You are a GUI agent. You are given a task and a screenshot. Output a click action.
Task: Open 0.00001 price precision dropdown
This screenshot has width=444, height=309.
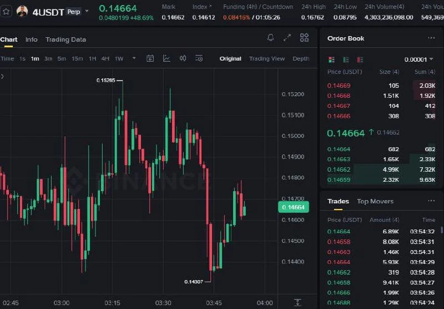419,59
